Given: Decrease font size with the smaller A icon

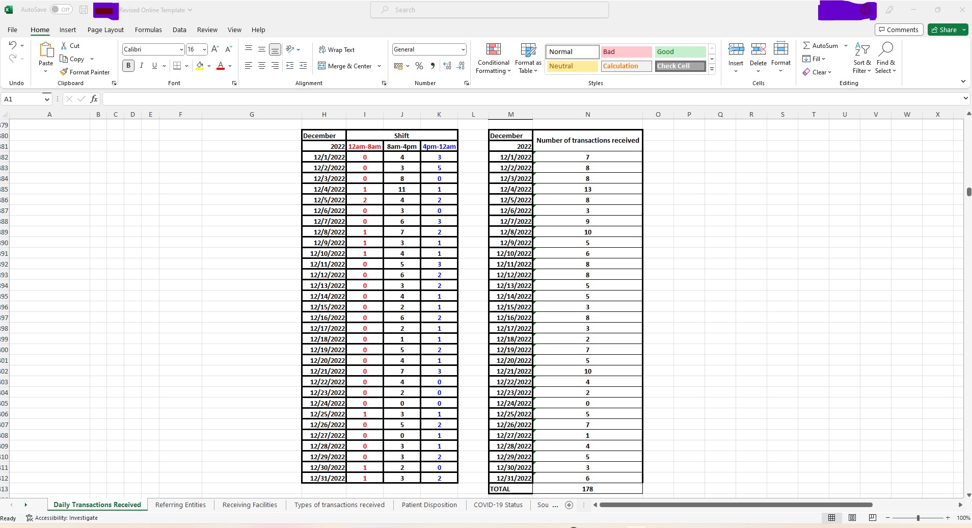Looking at the screenshot, I should point(229,49).
